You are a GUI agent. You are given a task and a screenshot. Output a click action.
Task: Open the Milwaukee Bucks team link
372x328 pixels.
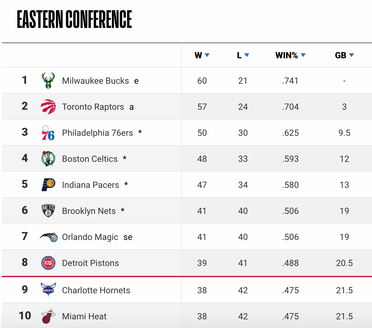tap(95, 81)
